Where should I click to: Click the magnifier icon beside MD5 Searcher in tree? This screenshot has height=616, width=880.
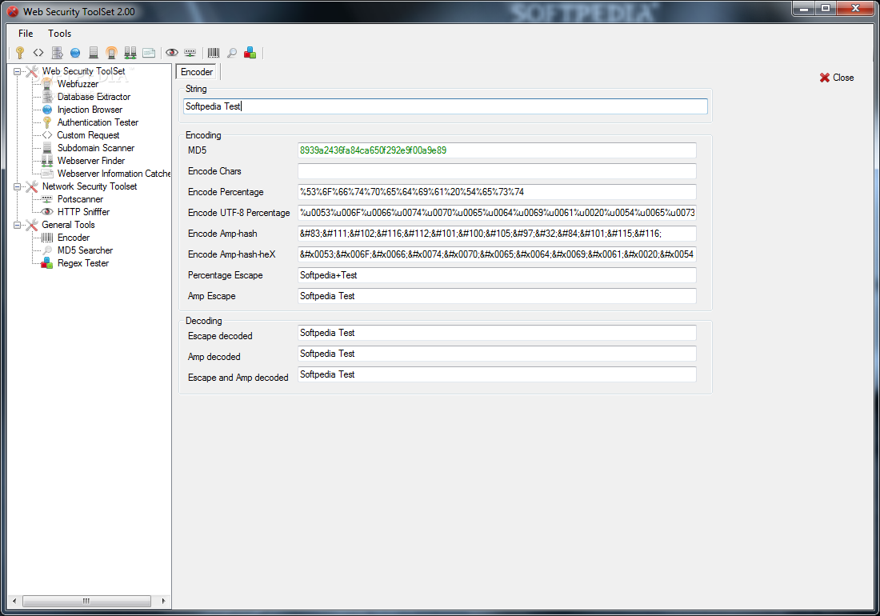tap(48, 250)
